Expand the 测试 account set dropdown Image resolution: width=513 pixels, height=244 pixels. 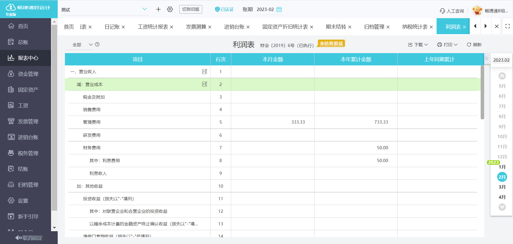click(145, 9)
